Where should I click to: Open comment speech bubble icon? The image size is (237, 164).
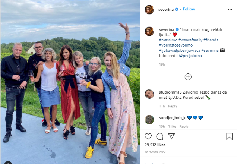pyautogui.click(x=160, y=136)
